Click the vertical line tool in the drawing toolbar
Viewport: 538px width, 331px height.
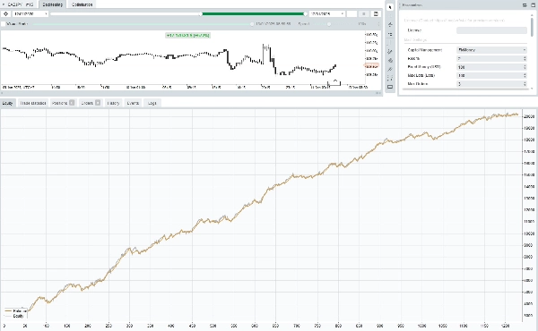coord(390,43)
